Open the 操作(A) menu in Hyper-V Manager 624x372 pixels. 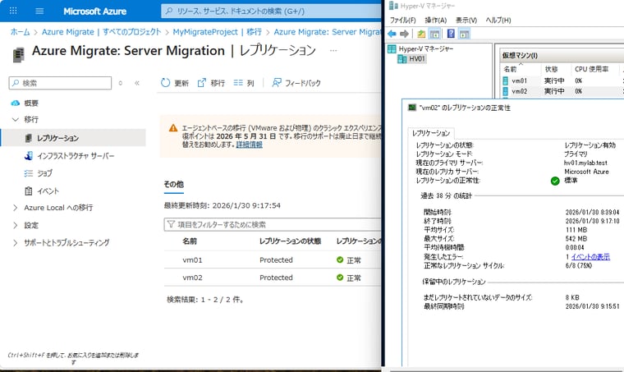[x=436, y=20]
